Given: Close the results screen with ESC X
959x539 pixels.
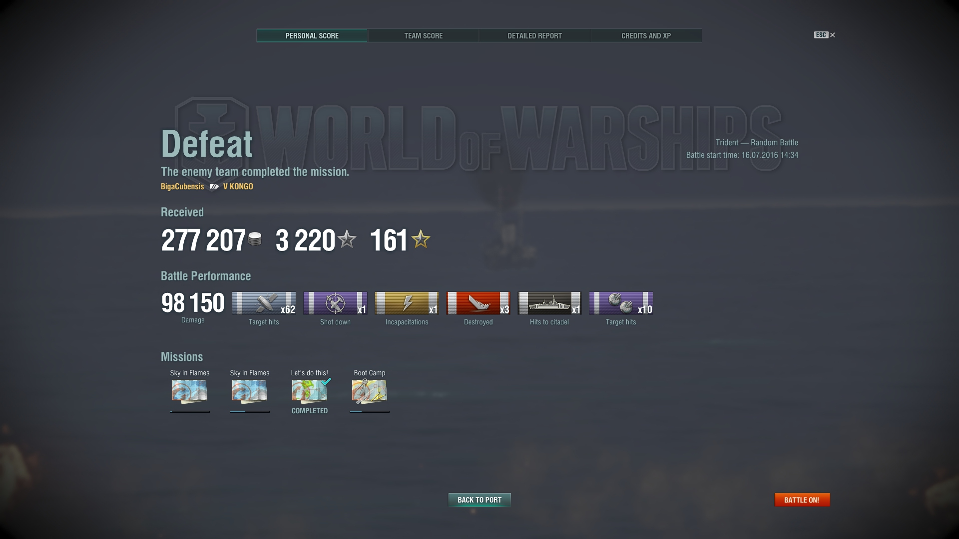Looking at the screenshot, I should click(825, 35).
